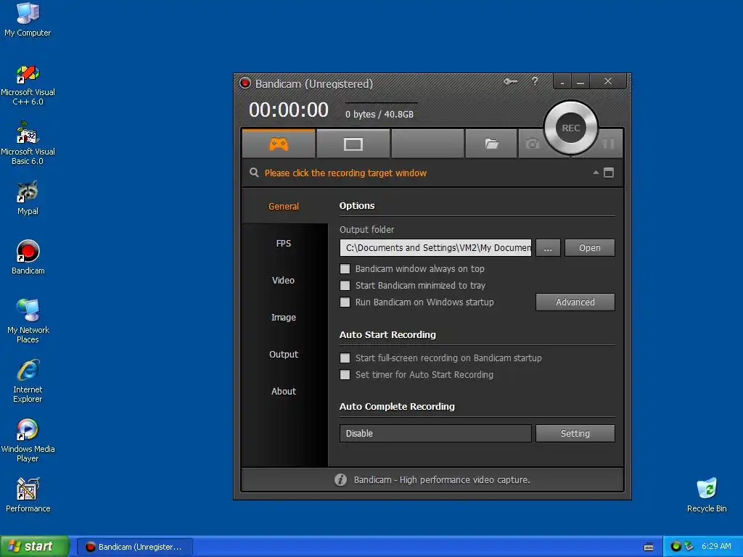The width and height of the screenshot is (743, 557).
Task: Switch to the FPS tab
Action: 284,243
